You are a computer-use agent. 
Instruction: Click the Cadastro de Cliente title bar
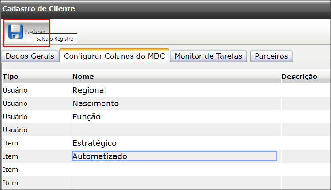[165, 10]
